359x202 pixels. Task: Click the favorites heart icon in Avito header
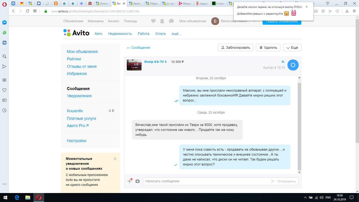click(x=153, y=21)
